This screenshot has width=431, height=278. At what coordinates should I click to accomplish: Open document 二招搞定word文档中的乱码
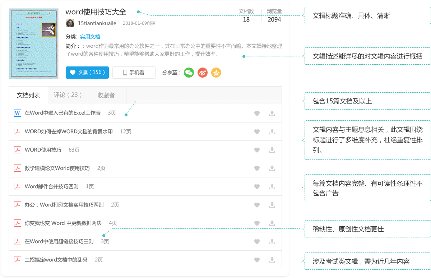56,260
